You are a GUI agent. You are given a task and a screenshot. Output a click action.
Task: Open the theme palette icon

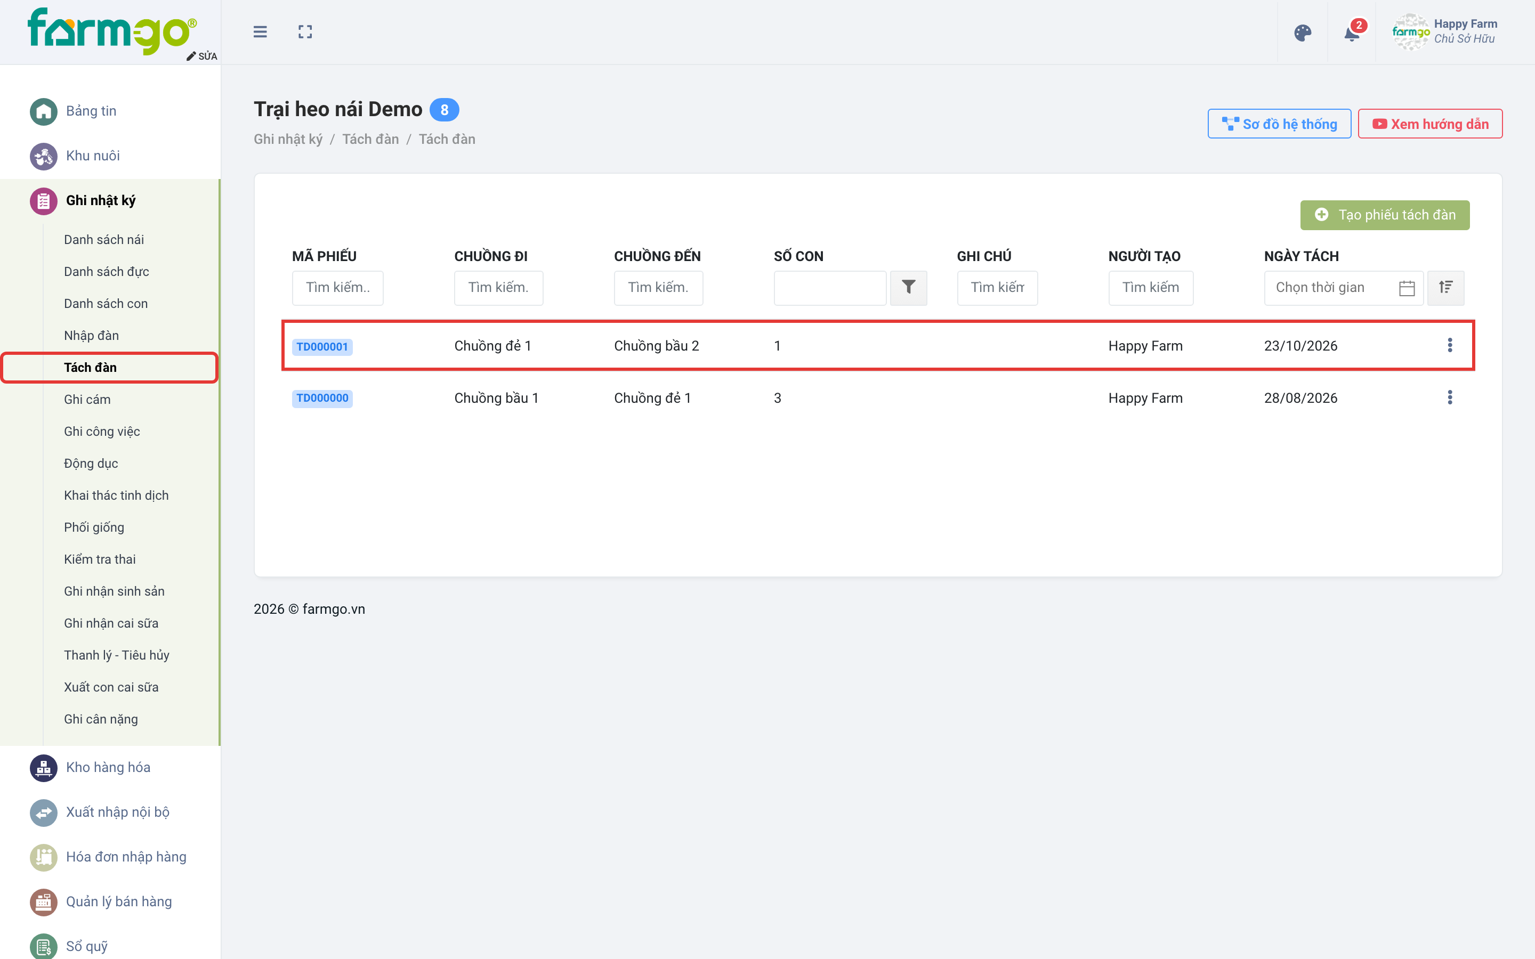tap(1302, 33)
